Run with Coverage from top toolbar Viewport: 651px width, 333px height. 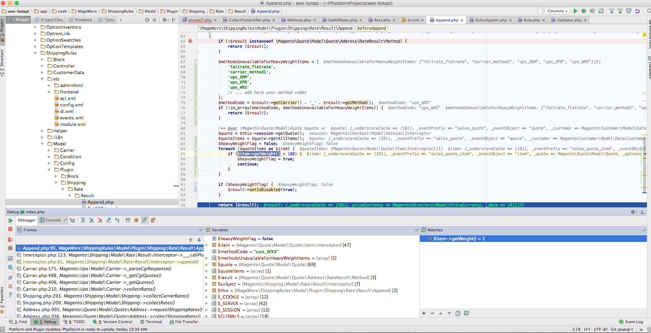(592, 11)
